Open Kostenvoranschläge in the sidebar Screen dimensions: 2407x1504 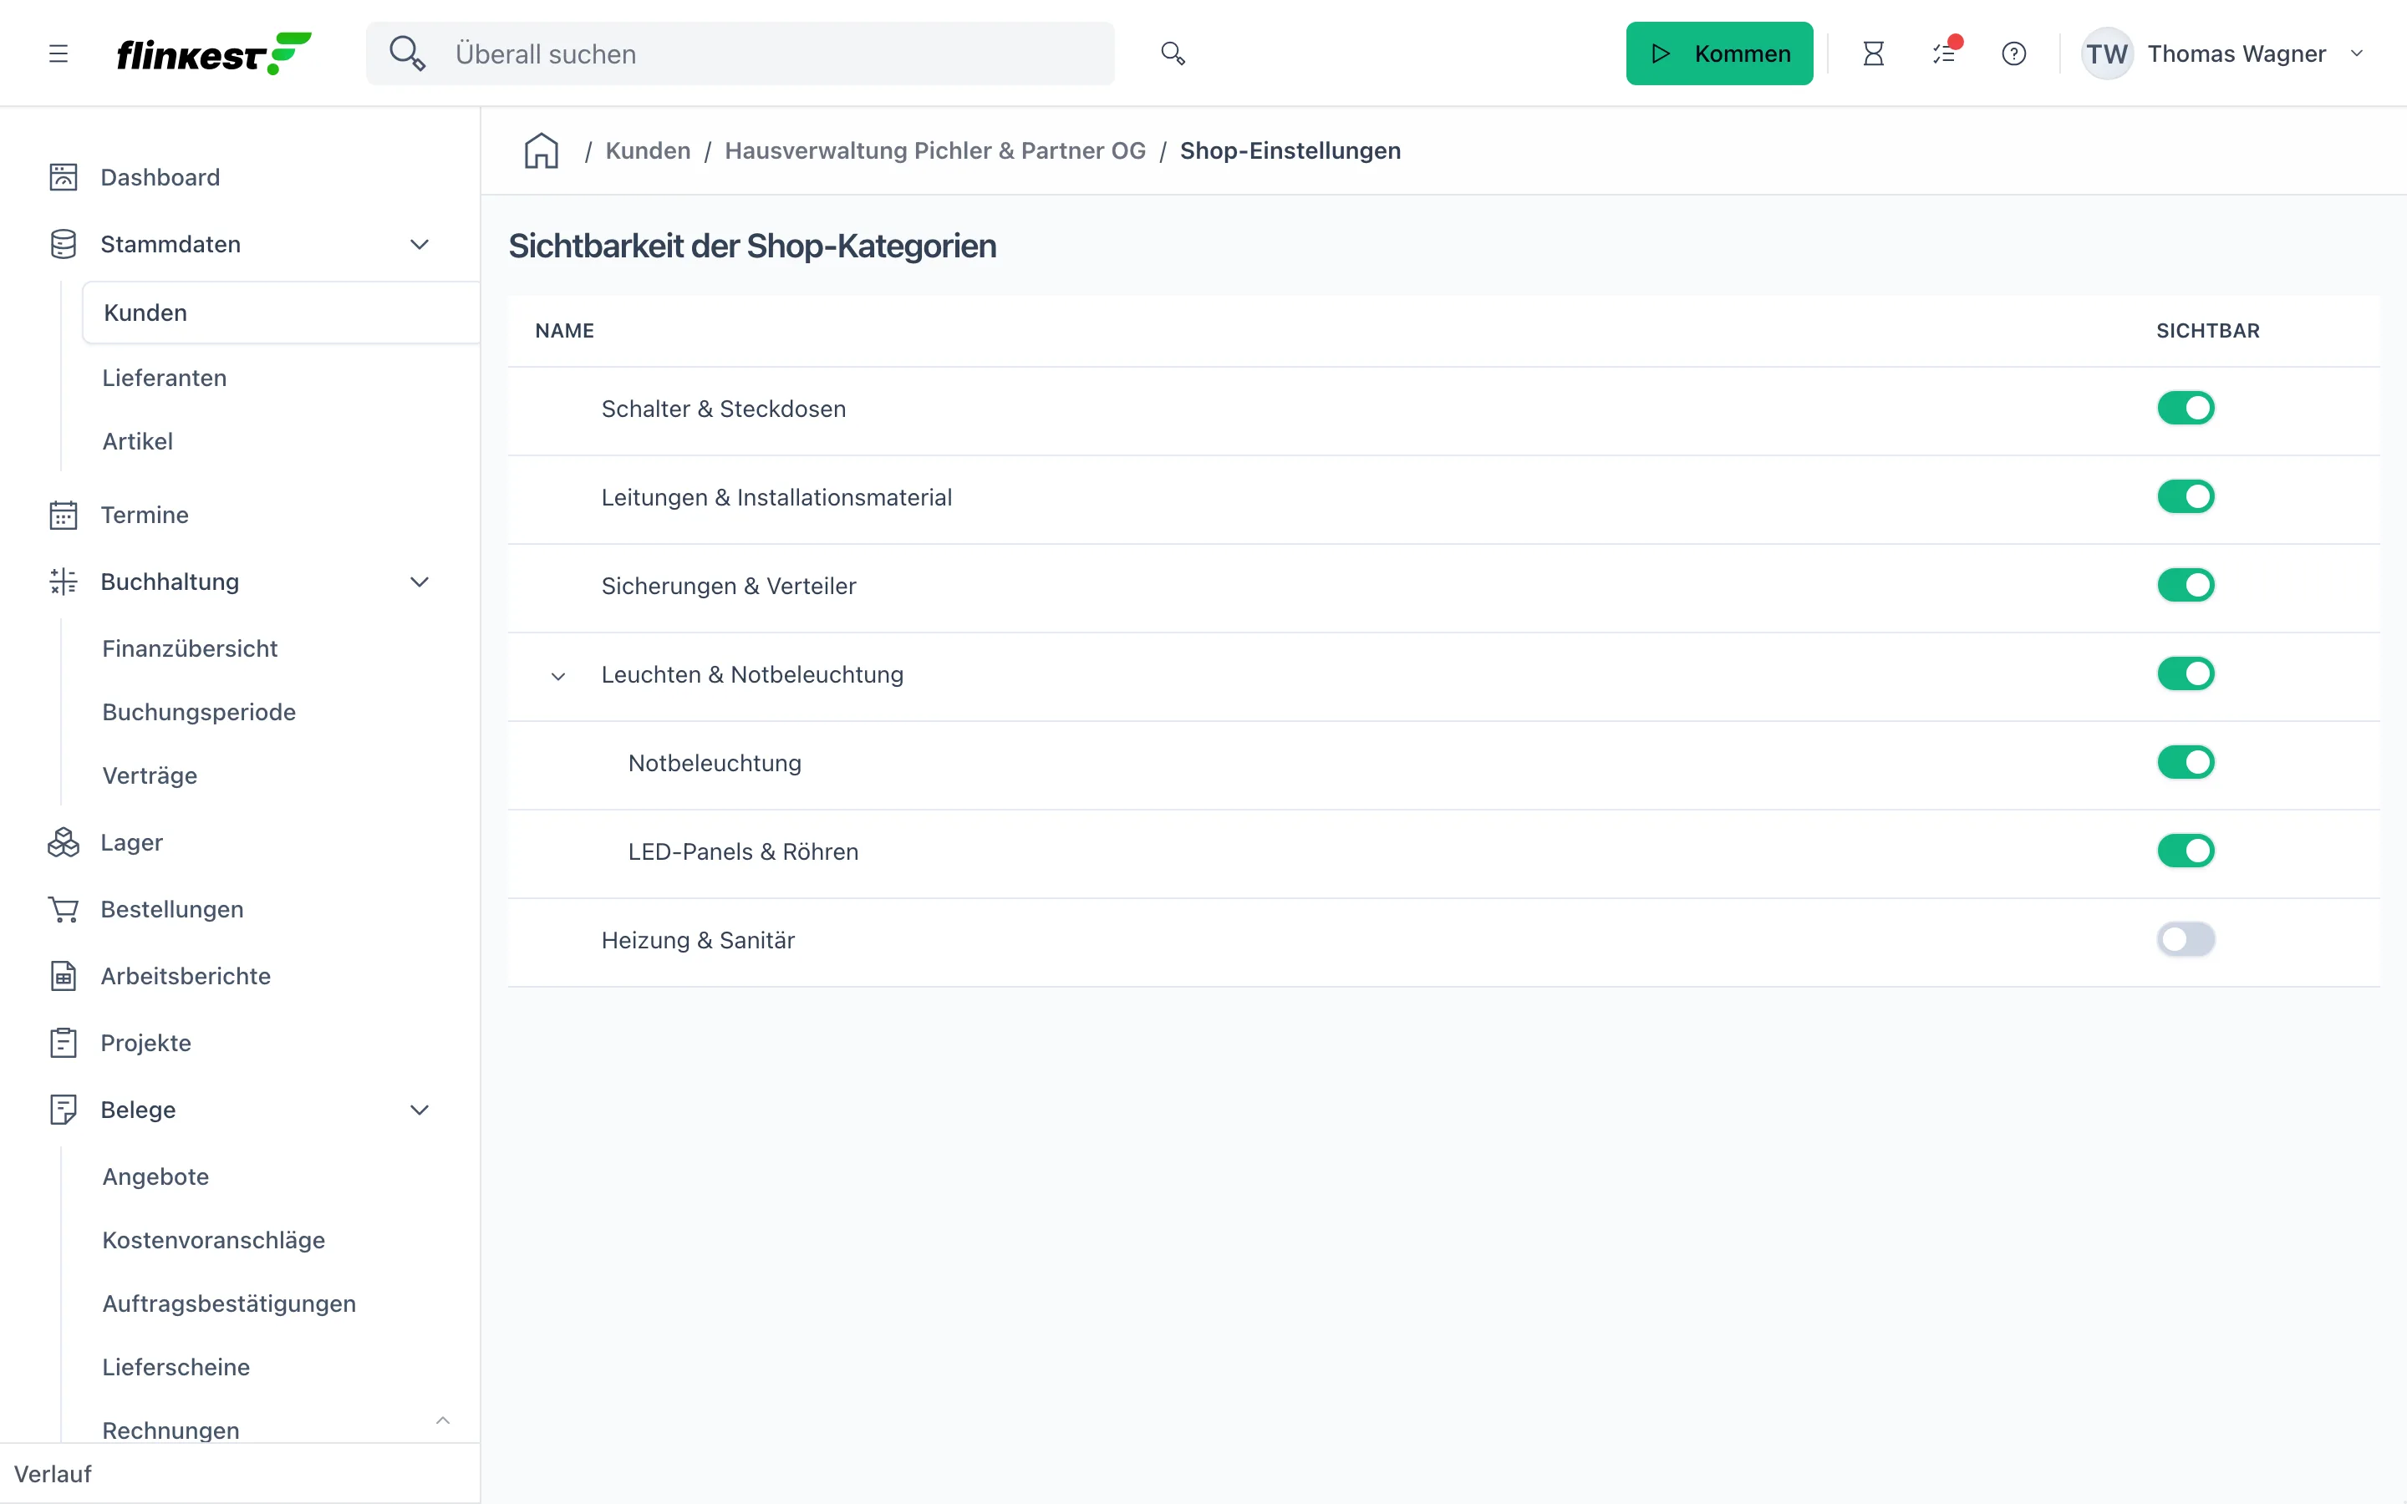point(214,1241)
